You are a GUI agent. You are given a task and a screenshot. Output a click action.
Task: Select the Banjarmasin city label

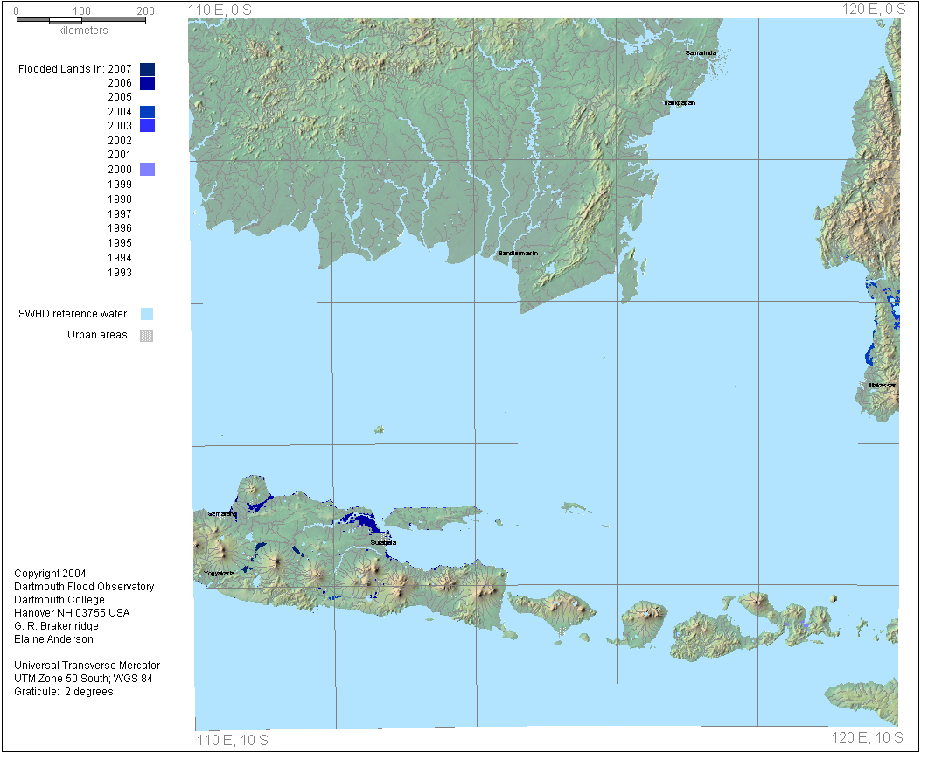519,254
